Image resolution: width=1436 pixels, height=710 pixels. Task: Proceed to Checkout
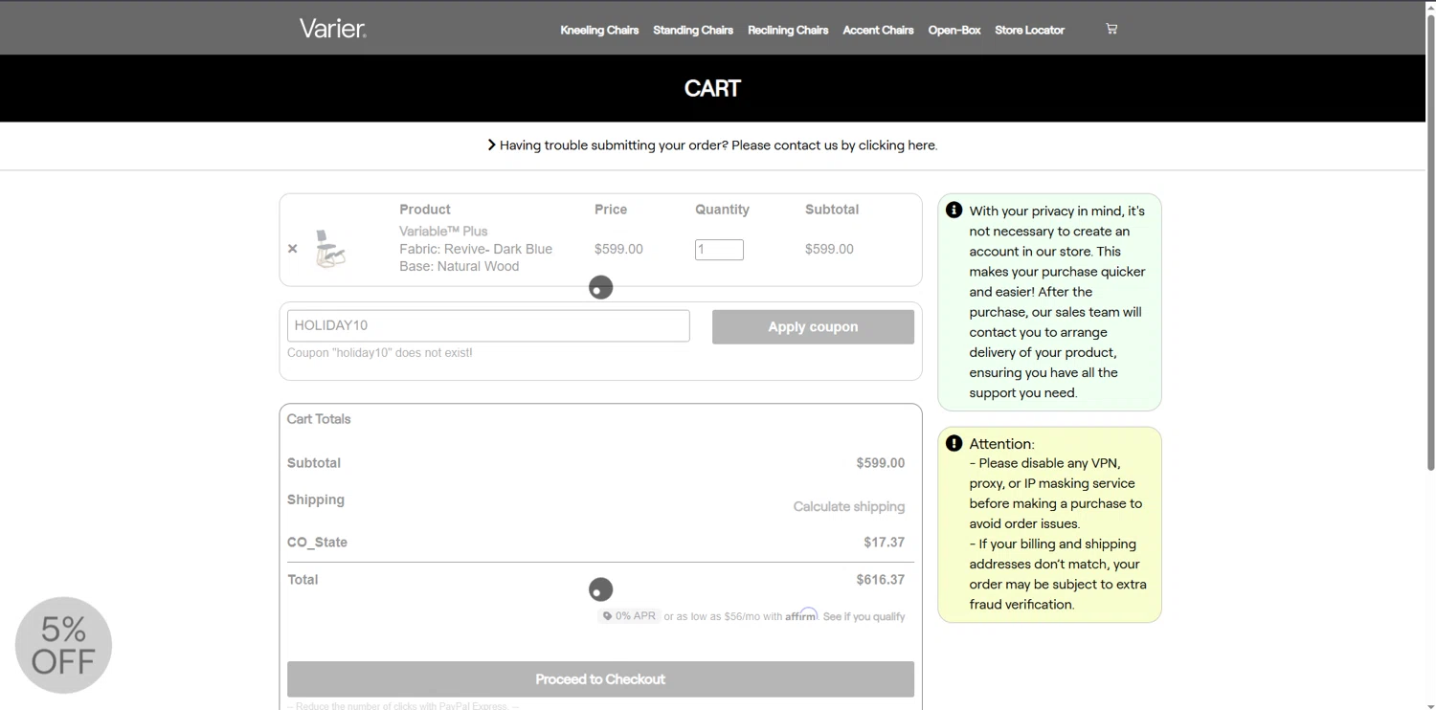(600, 679)
